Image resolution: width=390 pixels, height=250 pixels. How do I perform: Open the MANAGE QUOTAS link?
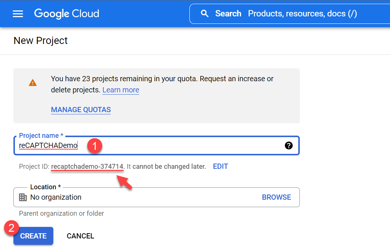click(81, 110)
